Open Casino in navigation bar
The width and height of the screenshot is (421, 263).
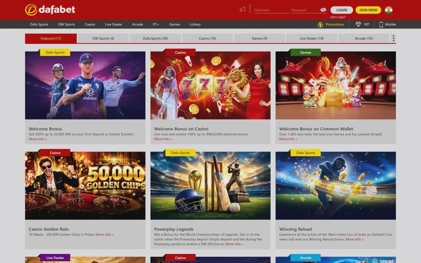[x=90, y=25]
